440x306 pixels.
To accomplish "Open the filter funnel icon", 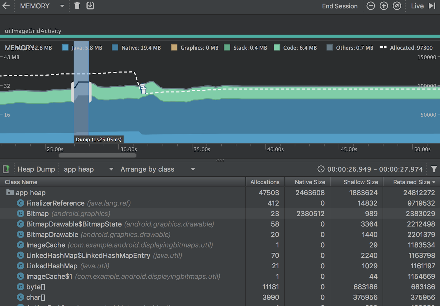I will [434, 169].
